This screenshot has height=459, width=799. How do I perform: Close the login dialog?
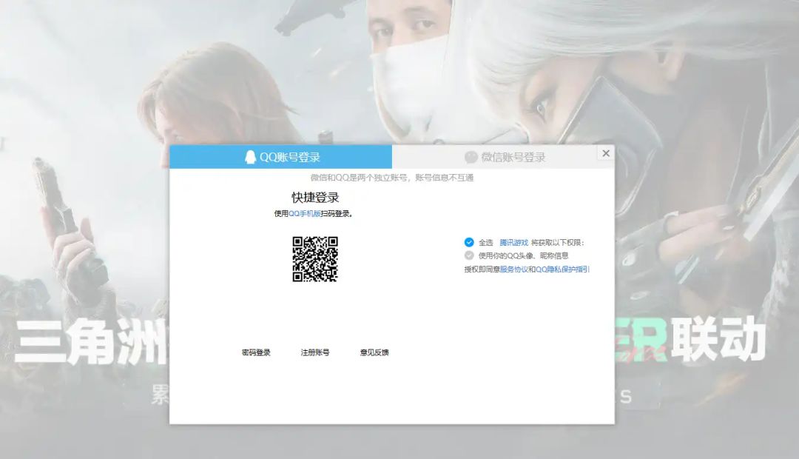coord(606,153)
